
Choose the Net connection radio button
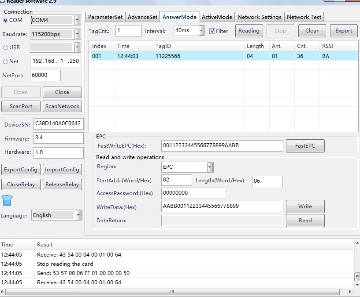[6, 62]
